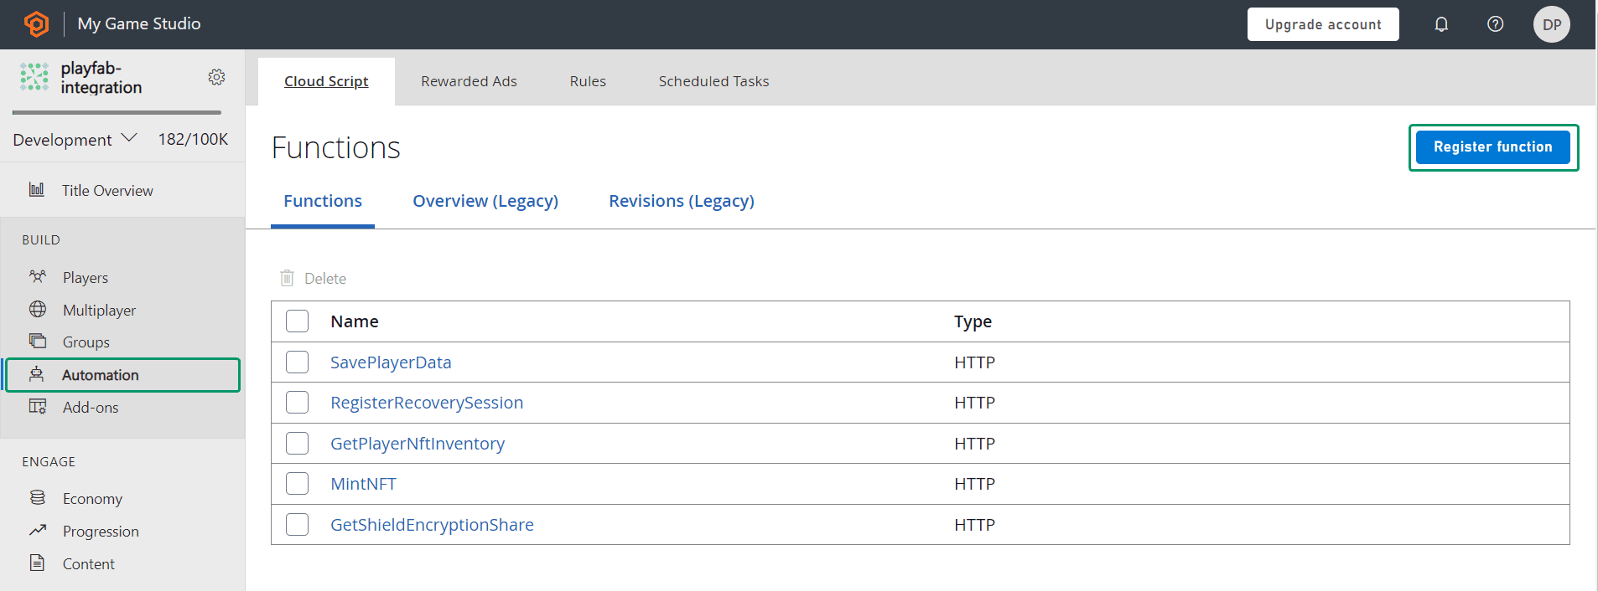Open the MintNFT function link
Viewport: 1598px width, 591px height.
click(363, 484)
